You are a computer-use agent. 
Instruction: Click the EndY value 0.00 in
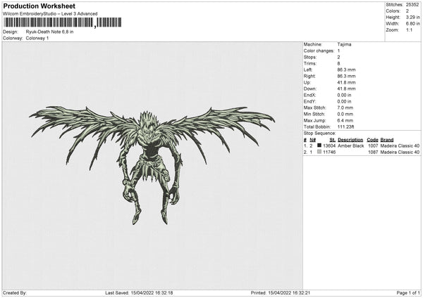coord(344,101)
